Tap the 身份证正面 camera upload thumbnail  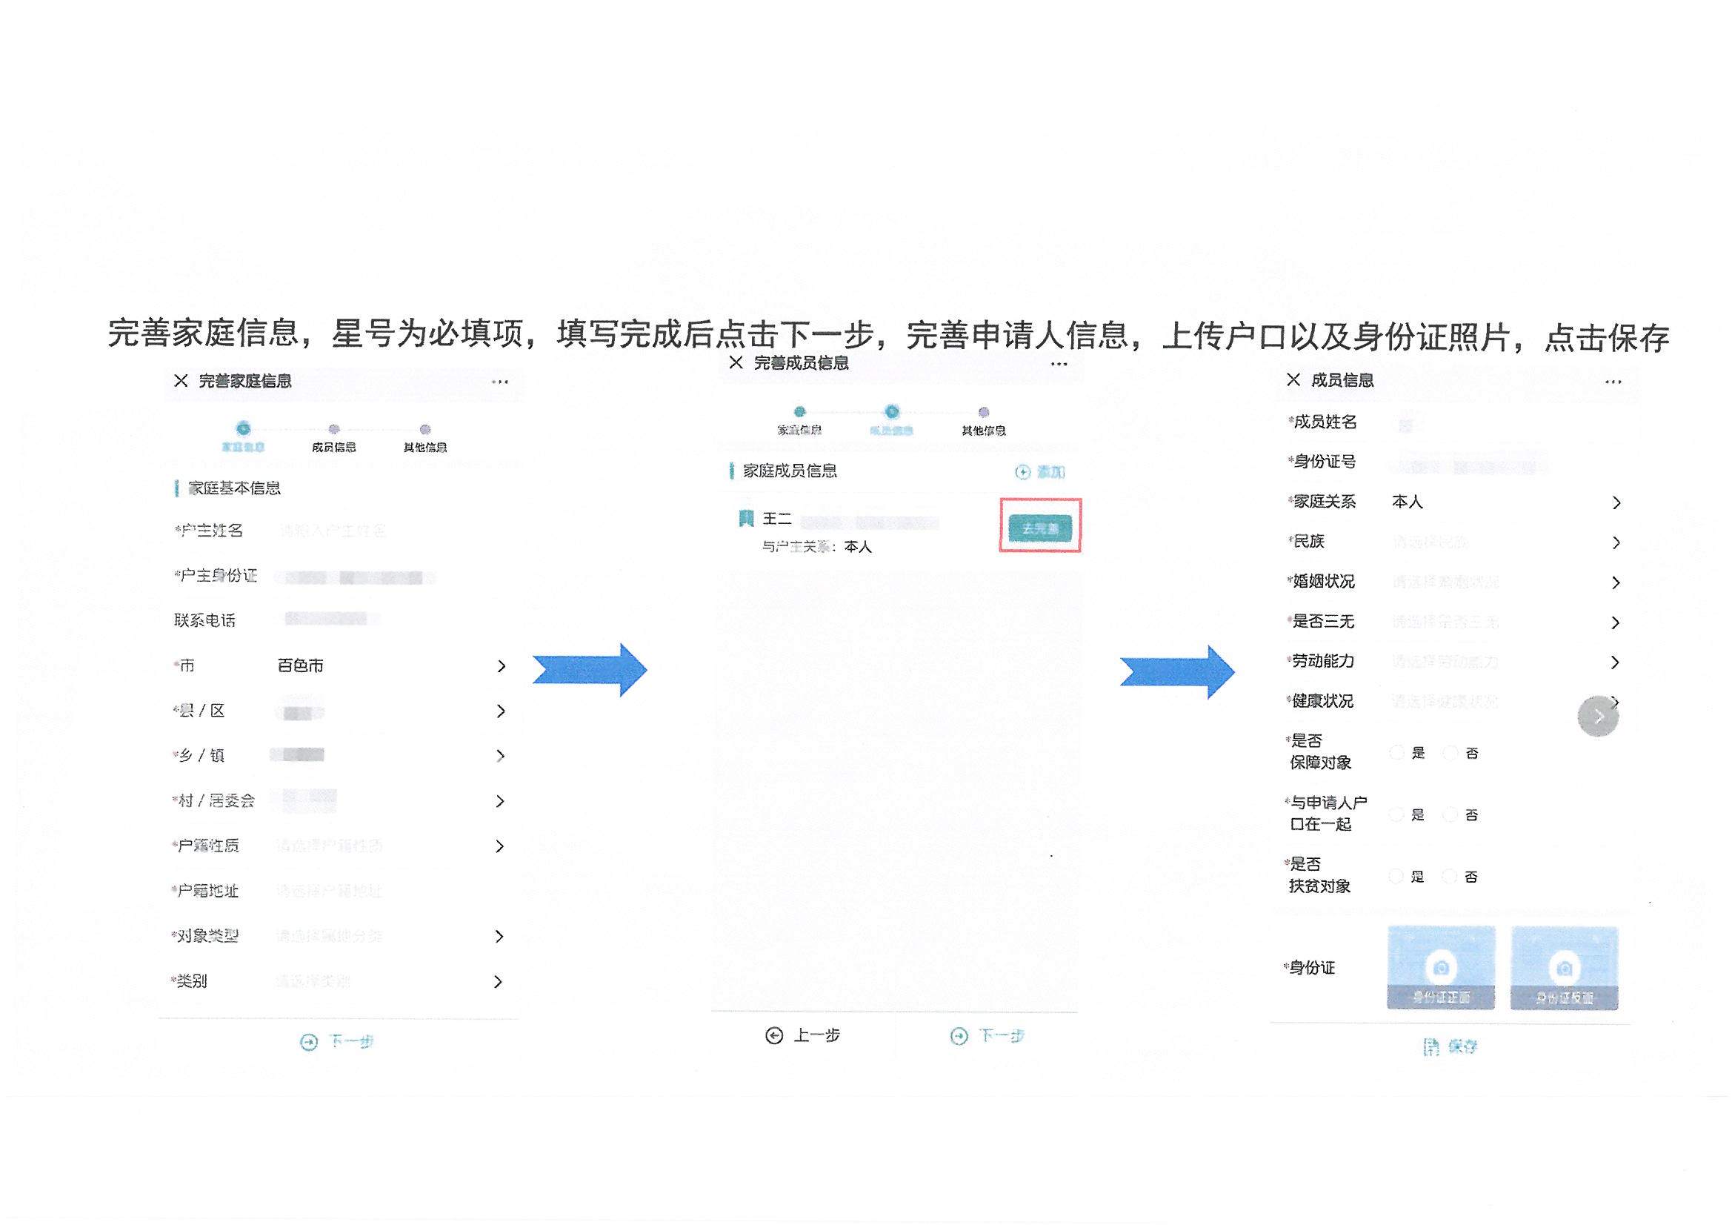[x=1440, y=969]
